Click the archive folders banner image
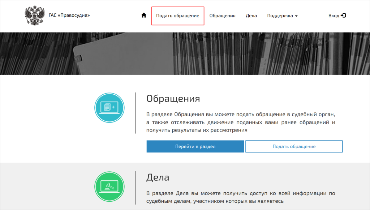This screenshot has height=210, width=370. (185, 53)
